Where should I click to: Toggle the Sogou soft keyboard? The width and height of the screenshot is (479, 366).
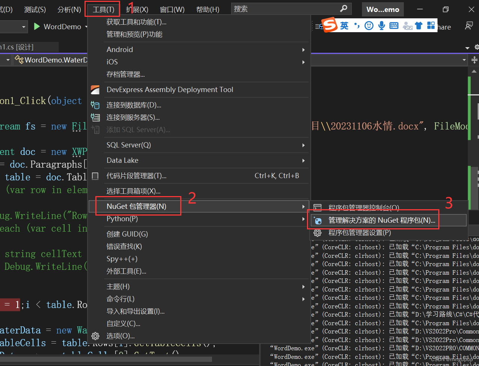(394, 25)
